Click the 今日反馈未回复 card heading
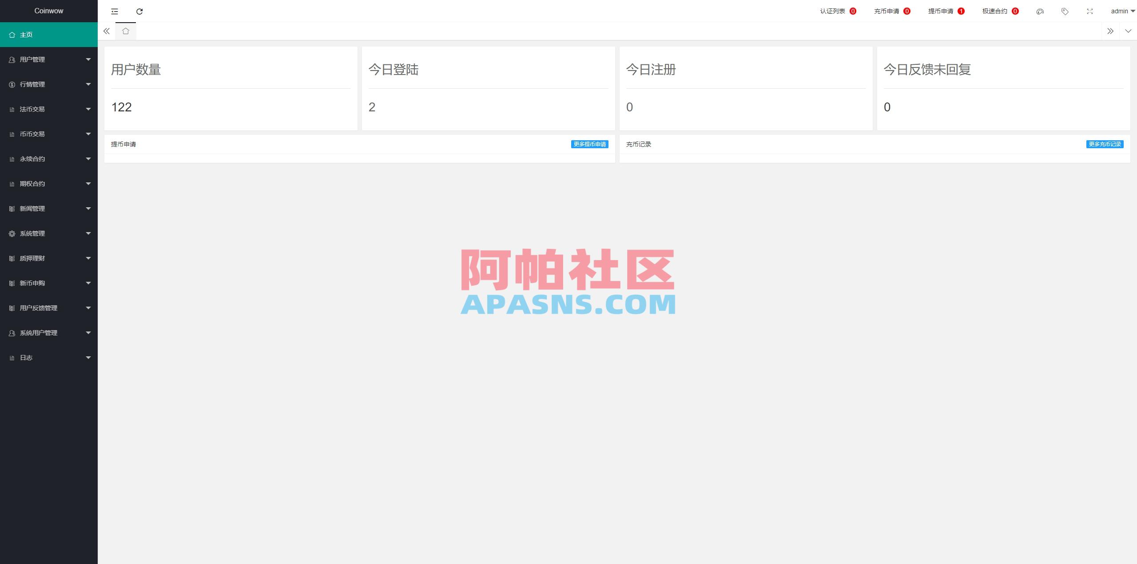The width and height of the screenshot is (1137, 564). point(927,70)
